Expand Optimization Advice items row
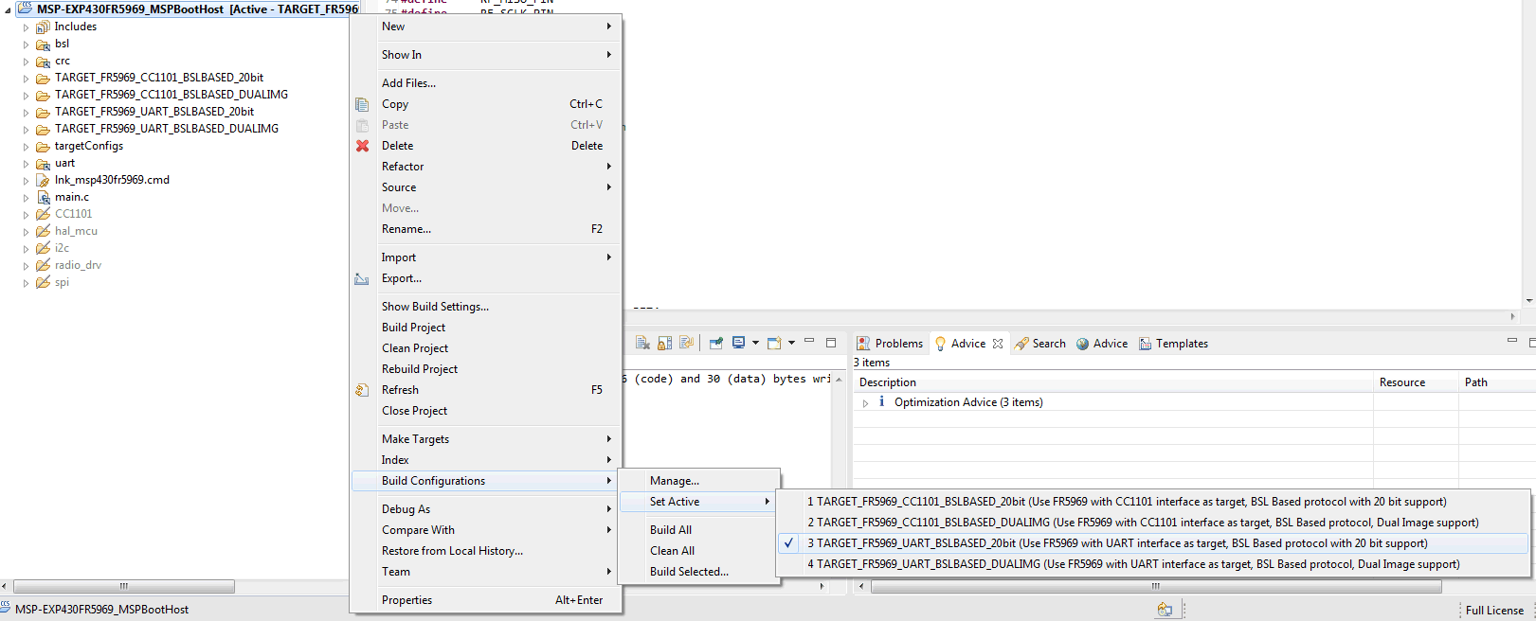Screen dimensions: 1536x621 pos(865,403)
